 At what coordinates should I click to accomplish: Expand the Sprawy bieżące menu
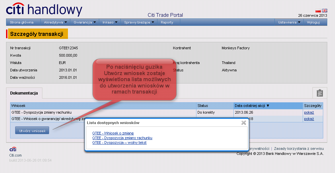[139, 22]
